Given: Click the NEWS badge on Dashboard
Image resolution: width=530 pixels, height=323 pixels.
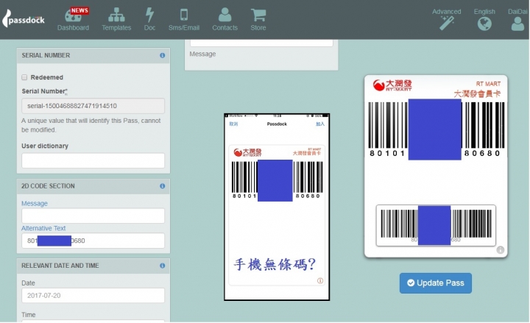Looking at the screenshot, I should [x=79, y=10].
